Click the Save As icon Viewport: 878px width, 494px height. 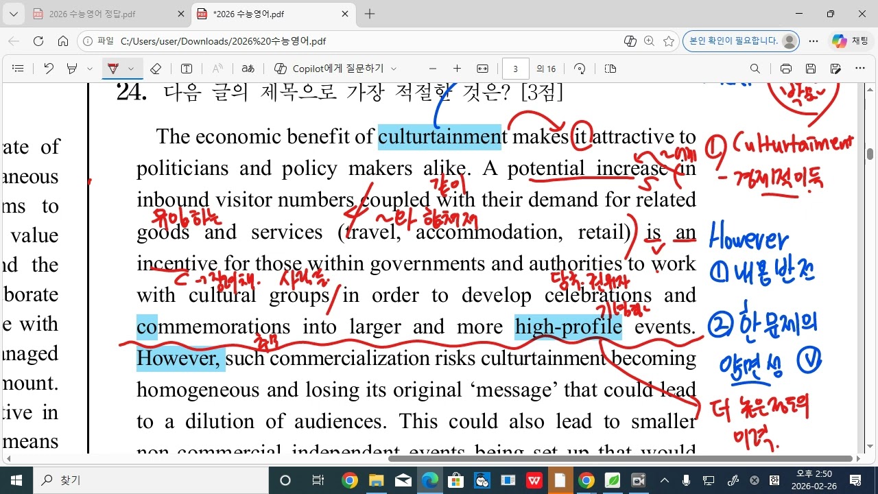pyautogui.click(x=835, y=69)
